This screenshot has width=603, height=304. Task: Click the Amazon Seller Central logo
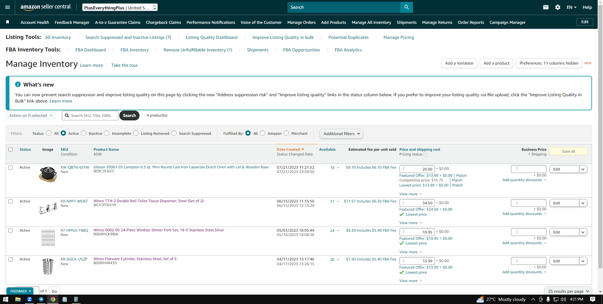46,7
